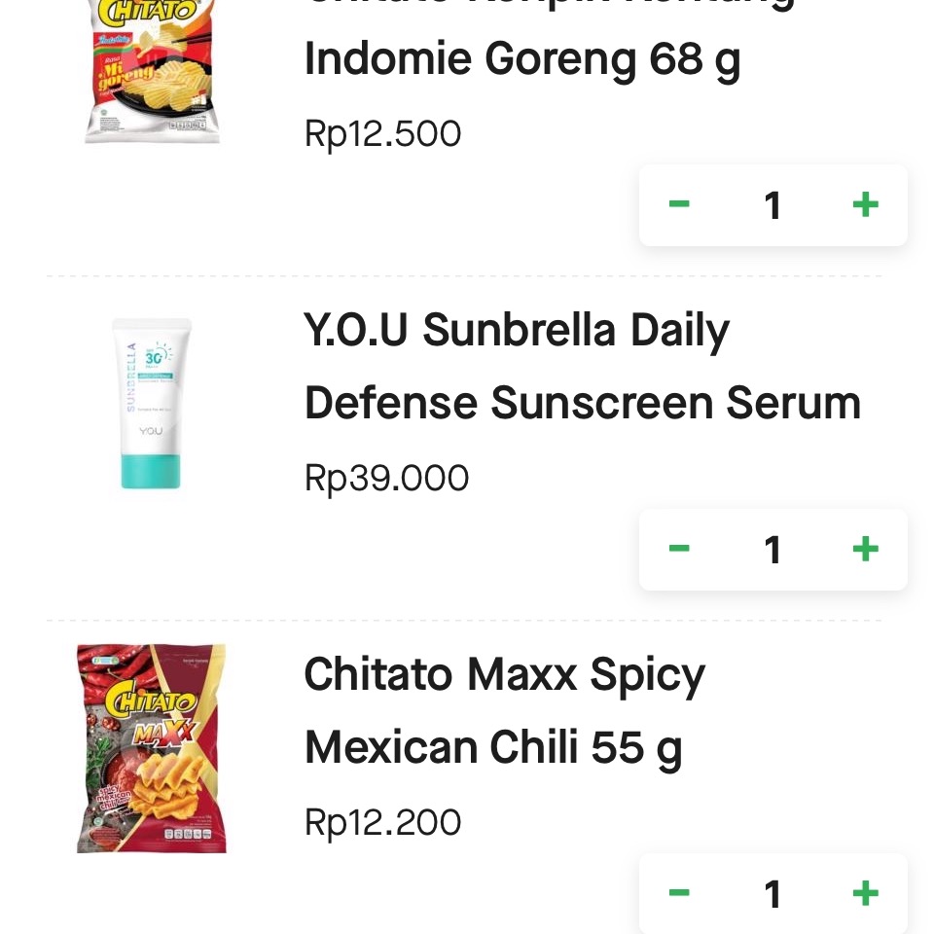This screenshot has height=934, width=934.
Task: Tap quantity number of Chitato Indomie Goreng
Action: [x=772, y=205]
